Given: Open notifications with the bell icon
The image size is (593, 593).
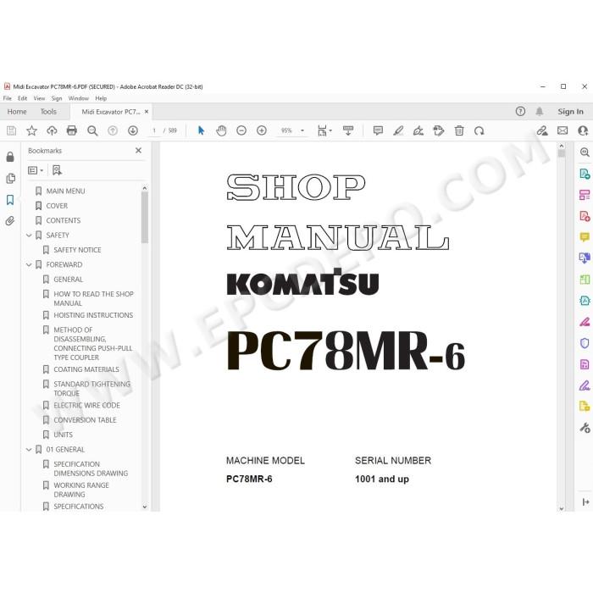Looking at the screenshot, I should (540, 111).
